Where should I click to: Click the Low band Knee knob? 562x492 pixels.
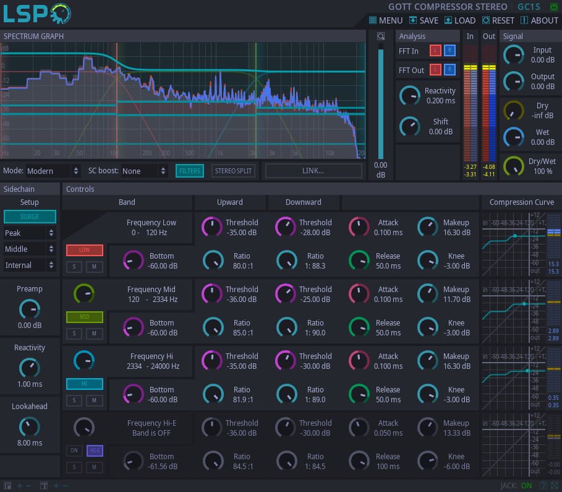pyautogui.click(x=428, y=260)
